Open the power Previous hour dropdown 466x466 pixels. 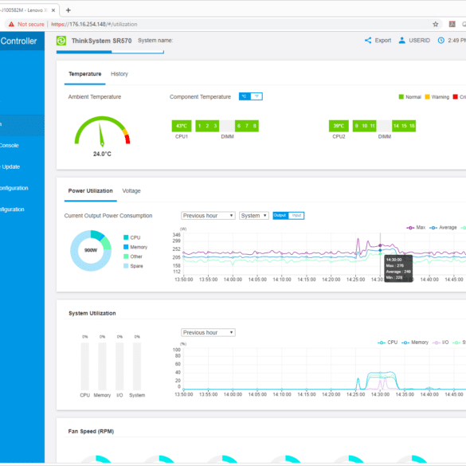tap(208, 215)
